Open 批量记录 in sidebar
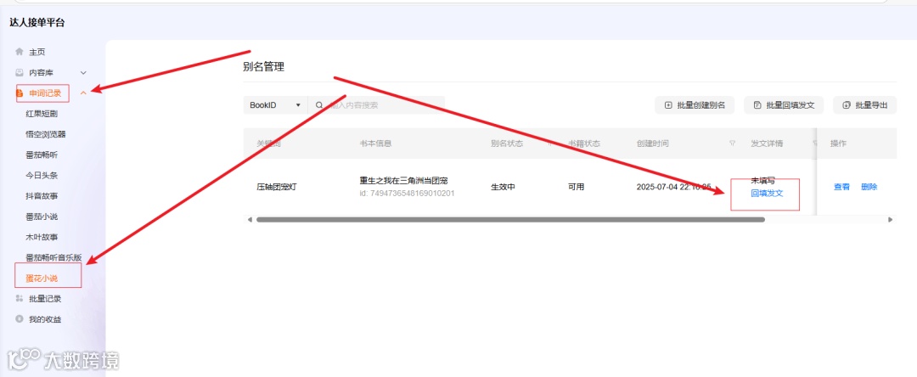This screenshot has width=917, height=377. pyautogui.click(x=45, y=299)
